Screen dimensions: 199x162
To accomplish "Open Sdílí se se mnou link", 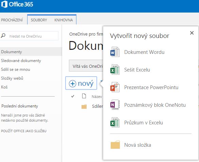I will pos(16,69).
